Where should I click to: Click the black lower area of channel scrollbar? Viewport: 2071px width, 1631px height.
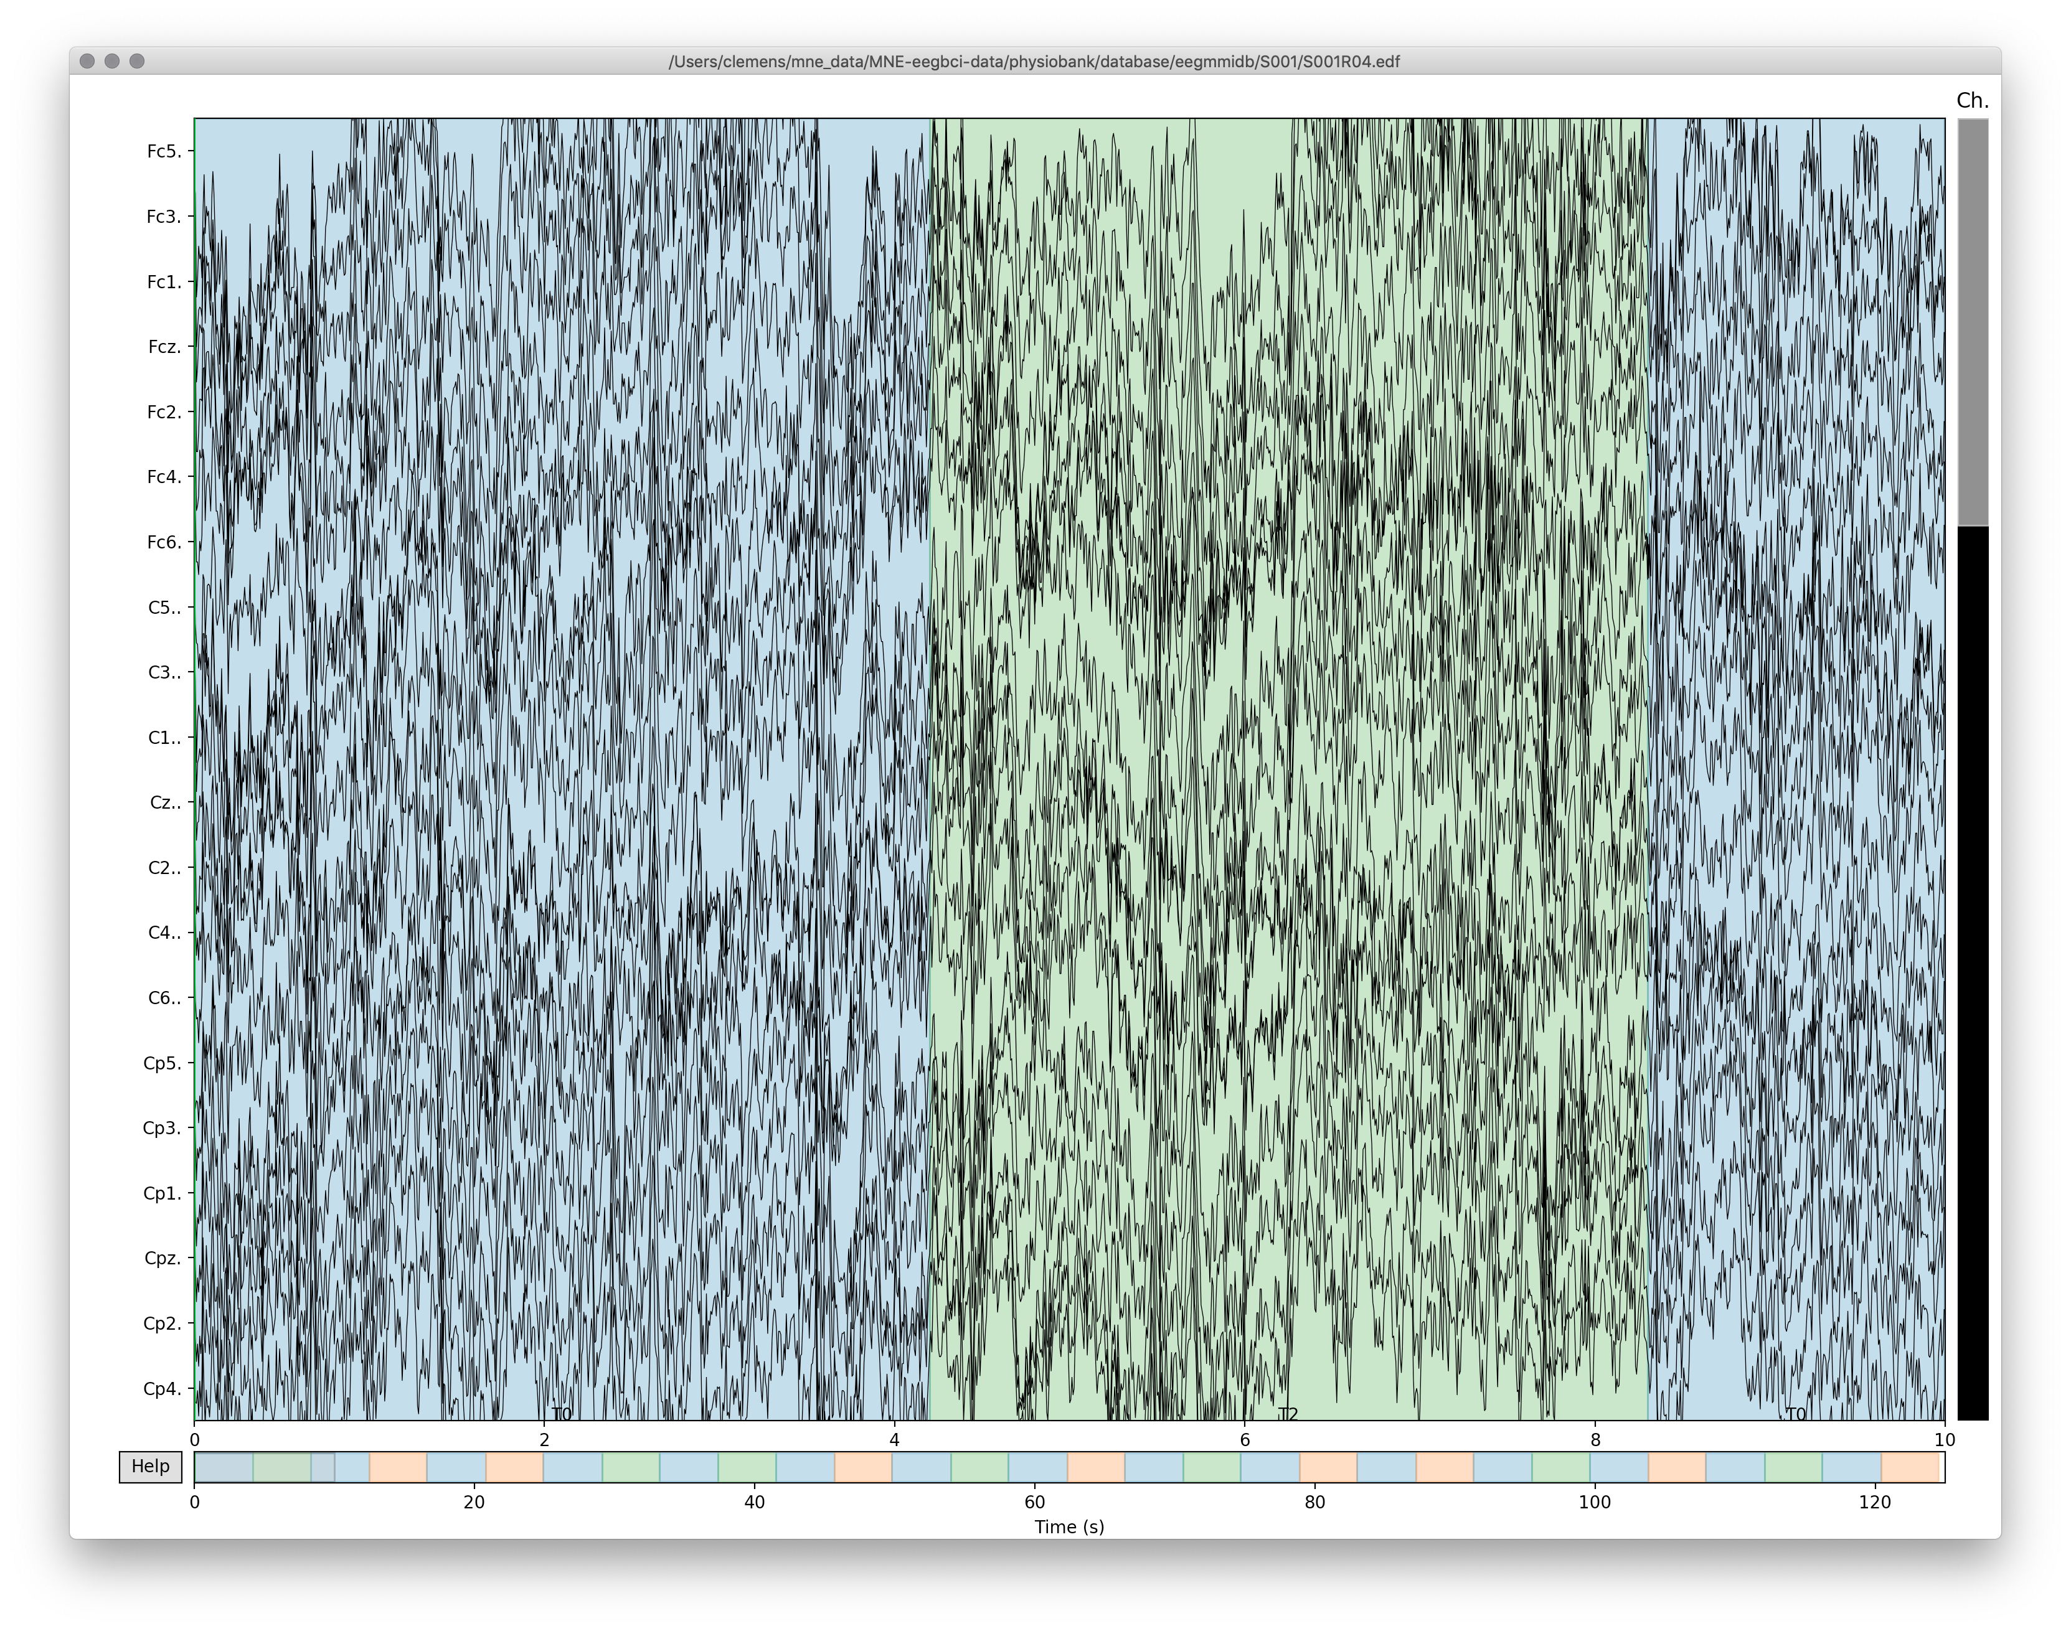1973,972
